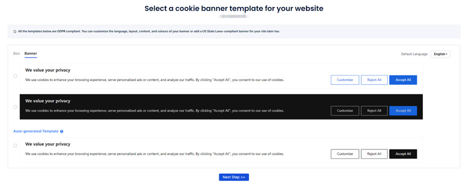
Task: Click Reject All in the dark banner template
Action: click(x=374, y=111)
